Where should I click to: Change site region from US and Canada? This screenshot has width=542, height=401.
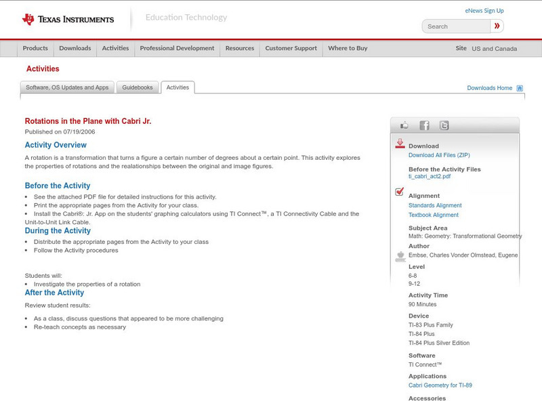tap(494, 49)
